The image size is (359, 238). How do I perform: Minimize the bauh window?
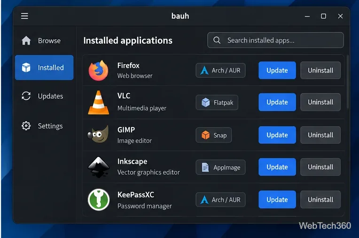click(307, 16)
